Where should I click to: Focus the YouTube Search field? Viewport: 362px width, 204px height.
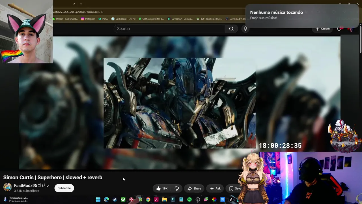pos(169,29)
